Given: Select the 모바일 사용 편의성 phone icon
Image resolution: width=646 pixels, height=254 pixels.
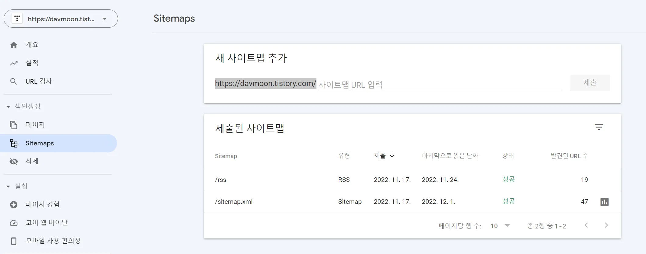Looking at the screenshot, I should click(x=14, y=241).
